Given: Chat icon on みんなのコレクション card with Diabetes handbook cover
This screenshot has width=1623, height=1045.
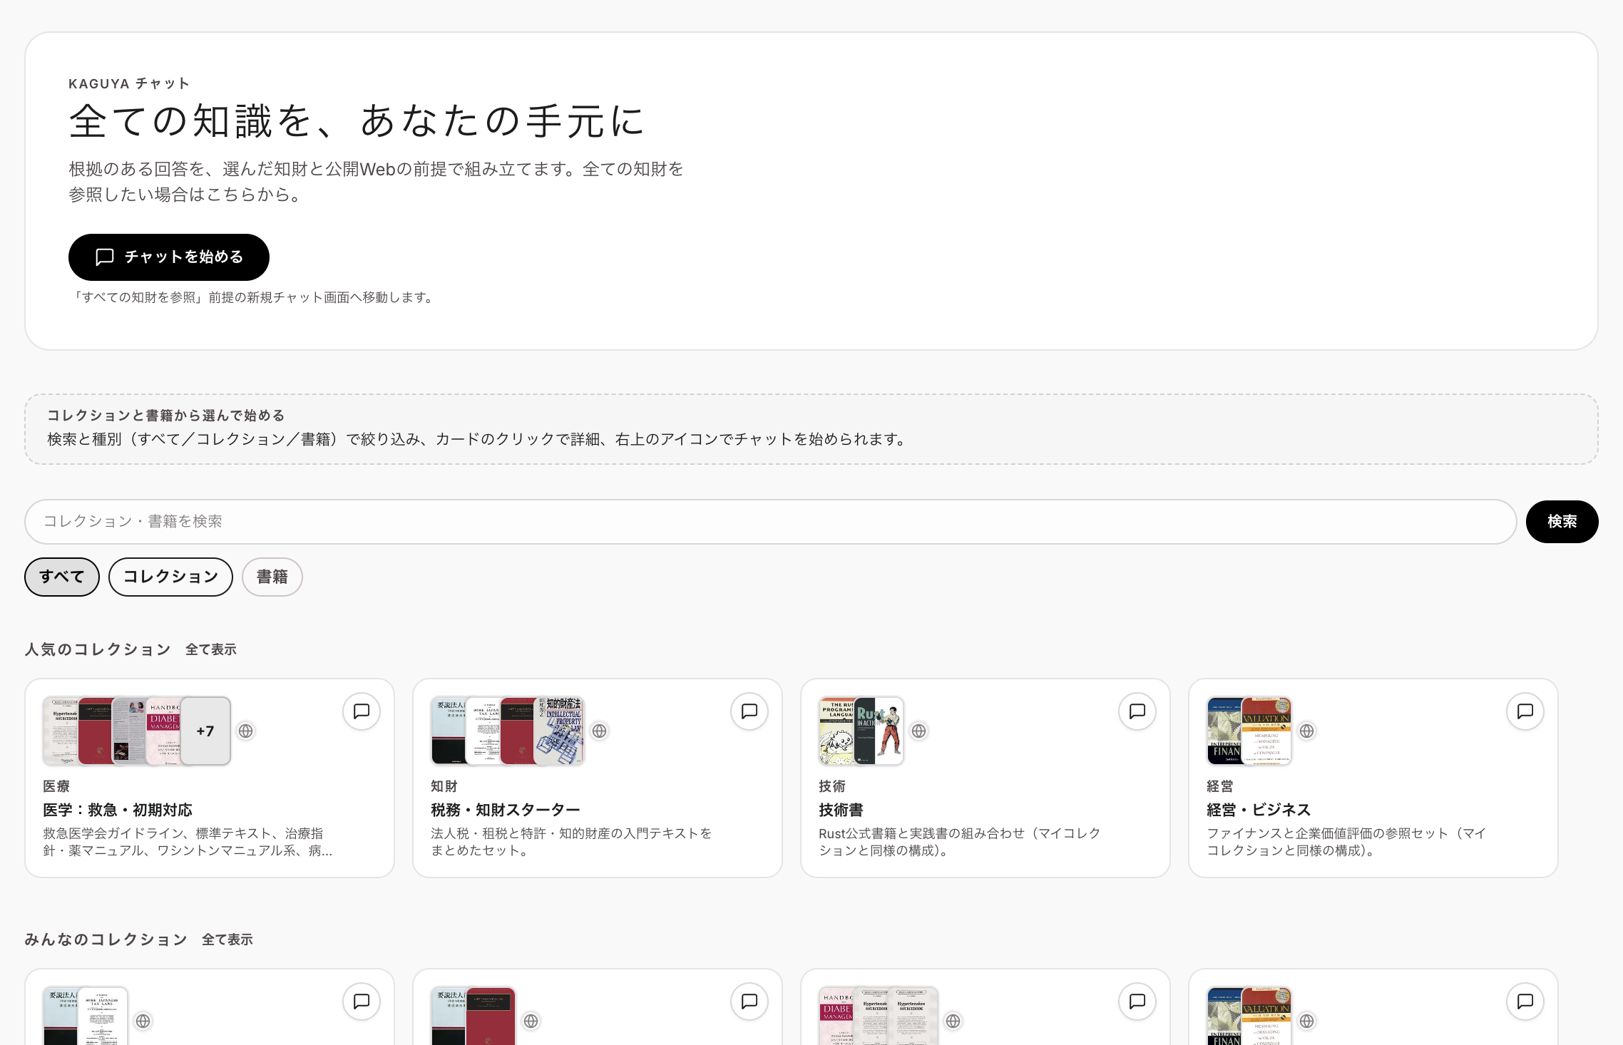Looking at the screenshot, I should tap(1137, 1002).
